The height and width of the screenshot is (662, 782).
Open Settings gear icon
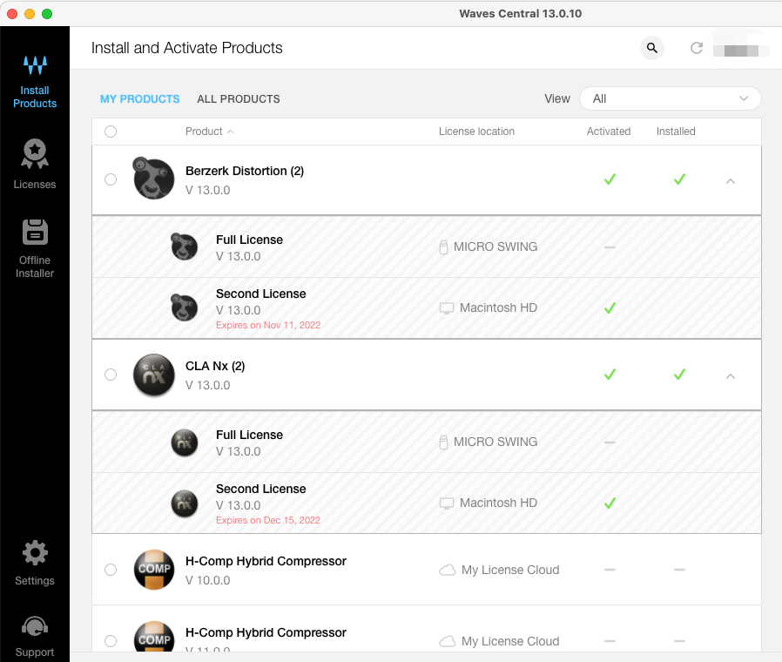pyautogui.click(x=35, y=553)
